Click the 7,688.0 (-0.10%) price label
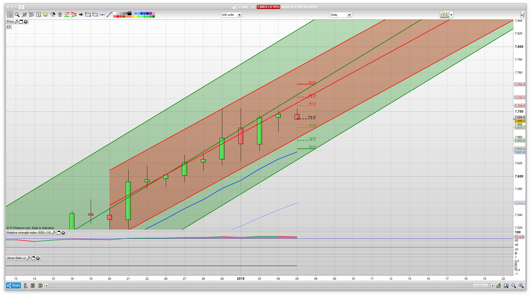This screenshot has width=531, height=296. tap(268, 7)
